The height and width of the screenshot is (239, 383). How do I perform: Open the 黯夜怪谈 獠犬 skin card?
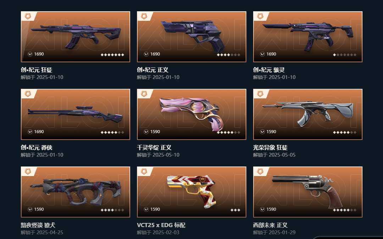[x=76, y=192]
